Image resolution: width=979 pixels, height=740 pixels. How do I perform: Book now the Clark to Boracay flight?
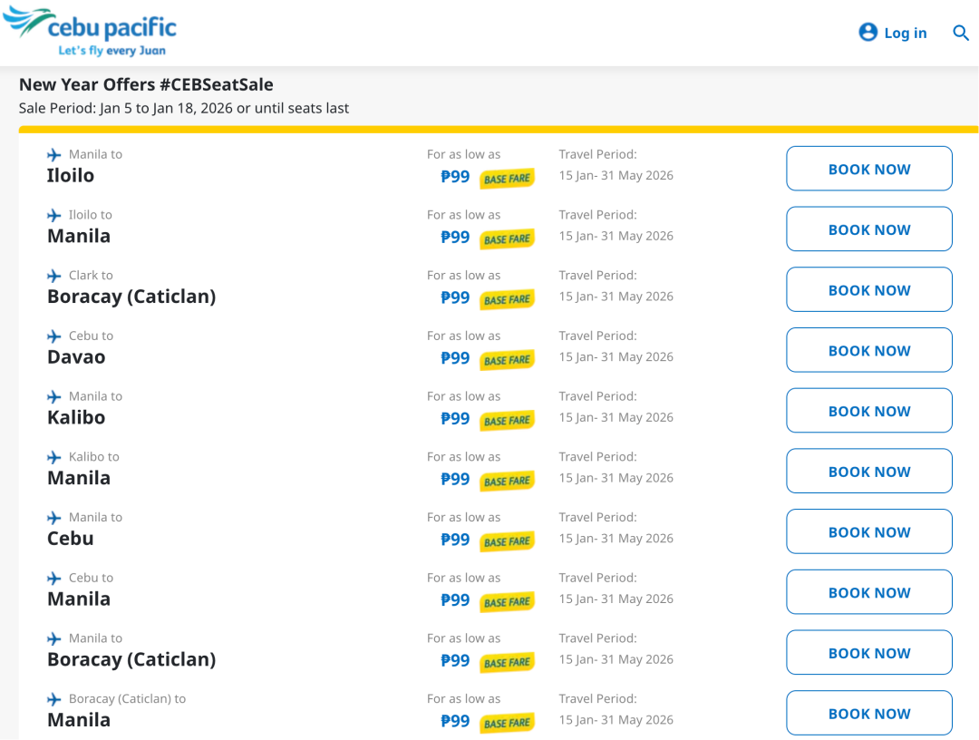pos(869,290)
